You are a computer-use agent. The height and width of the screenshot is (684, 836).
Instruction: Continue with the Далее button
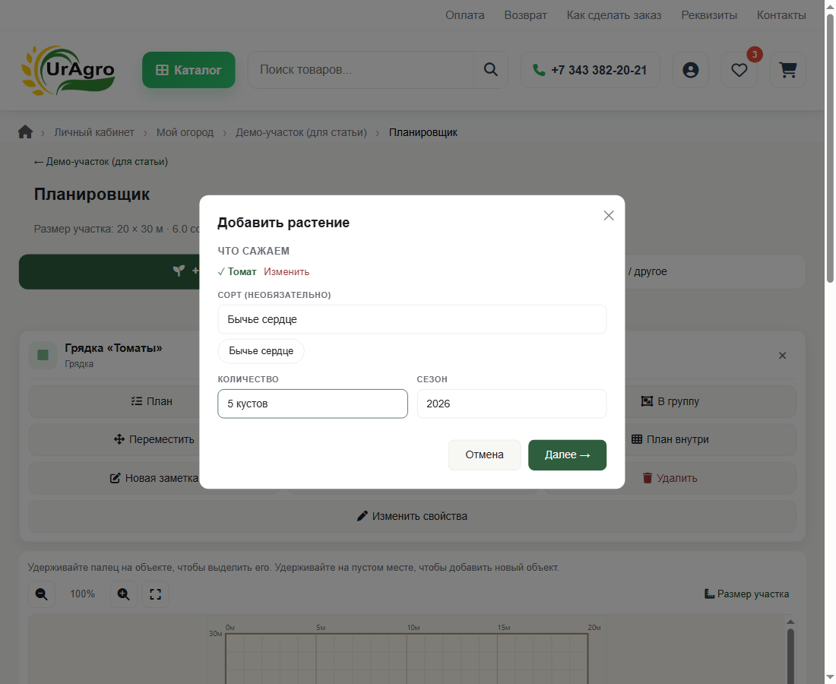click(x=567, y=454)
